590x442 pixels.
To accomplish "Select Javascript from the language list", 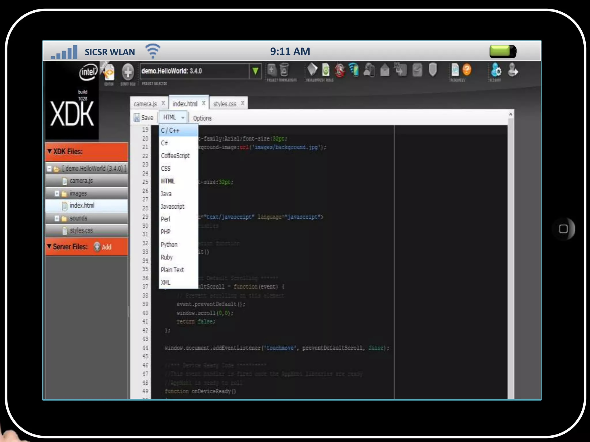I will coord(172,206).
